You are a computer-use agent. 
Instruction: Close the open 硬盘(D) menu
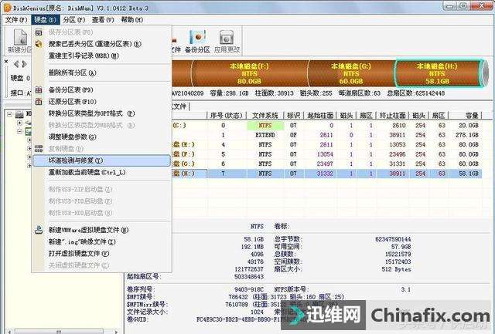(x=45, y=20)
